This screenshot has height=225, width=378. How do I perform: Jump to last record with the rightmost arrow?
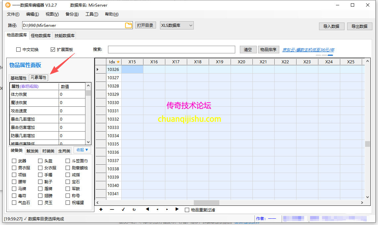point(177,210)
